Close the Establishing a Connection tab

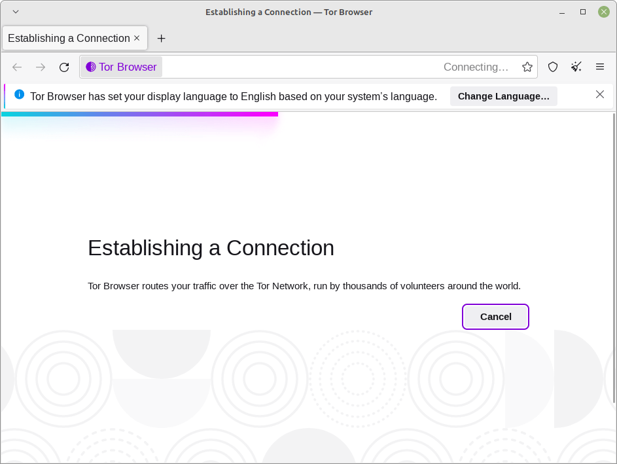pos(137,38)
